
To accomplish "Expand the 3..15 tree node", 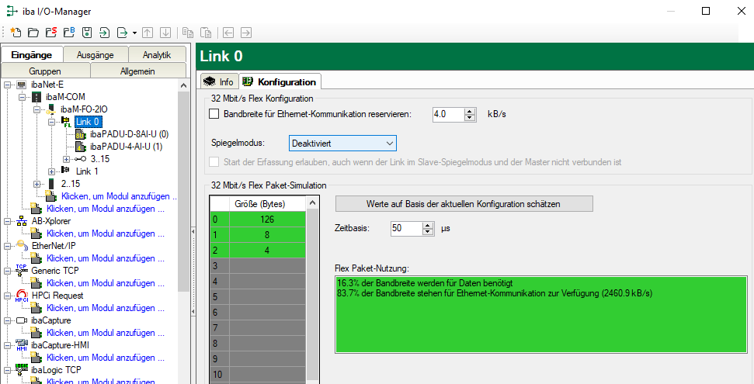I will [x=66, y=159].
